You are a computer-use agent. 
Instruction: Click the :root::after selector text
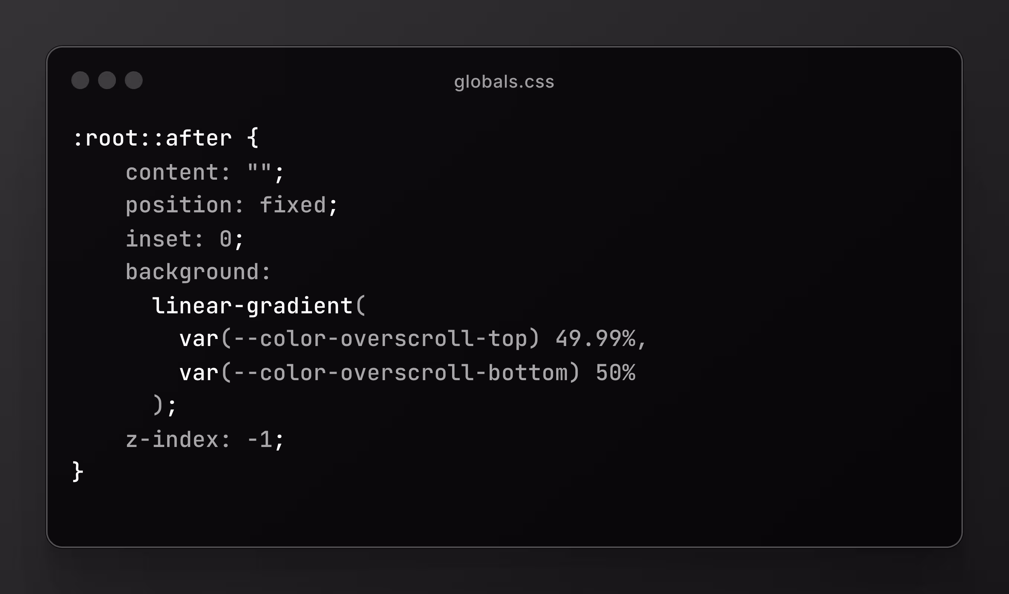tap(152, 138)
